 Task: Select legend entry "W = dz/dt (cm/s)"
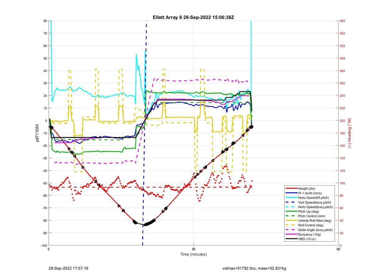310,193
